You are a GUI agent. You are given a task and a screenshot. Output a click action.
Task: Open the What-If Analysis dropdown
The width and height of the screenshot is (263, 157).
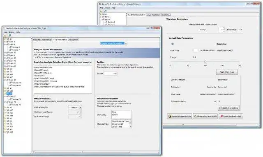pyautogui.click(x=75, y=108)
